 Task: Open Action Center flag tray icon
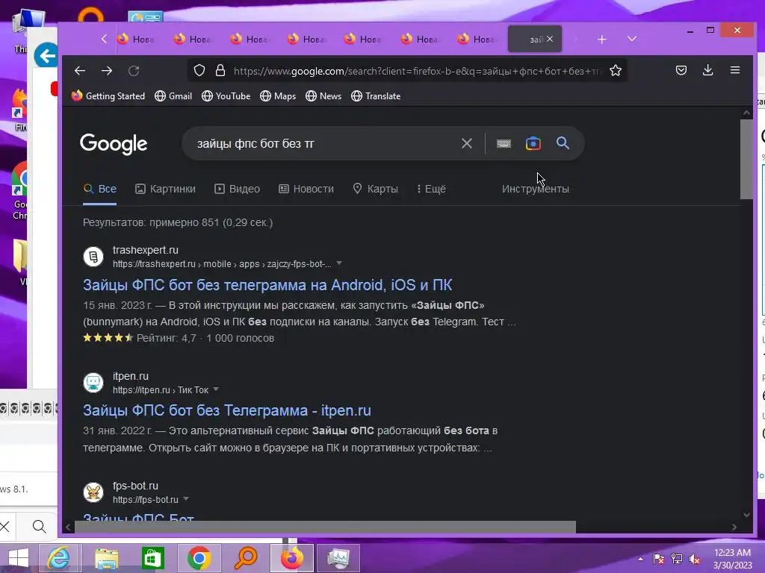pyautogui.click(x=659, y=559)
